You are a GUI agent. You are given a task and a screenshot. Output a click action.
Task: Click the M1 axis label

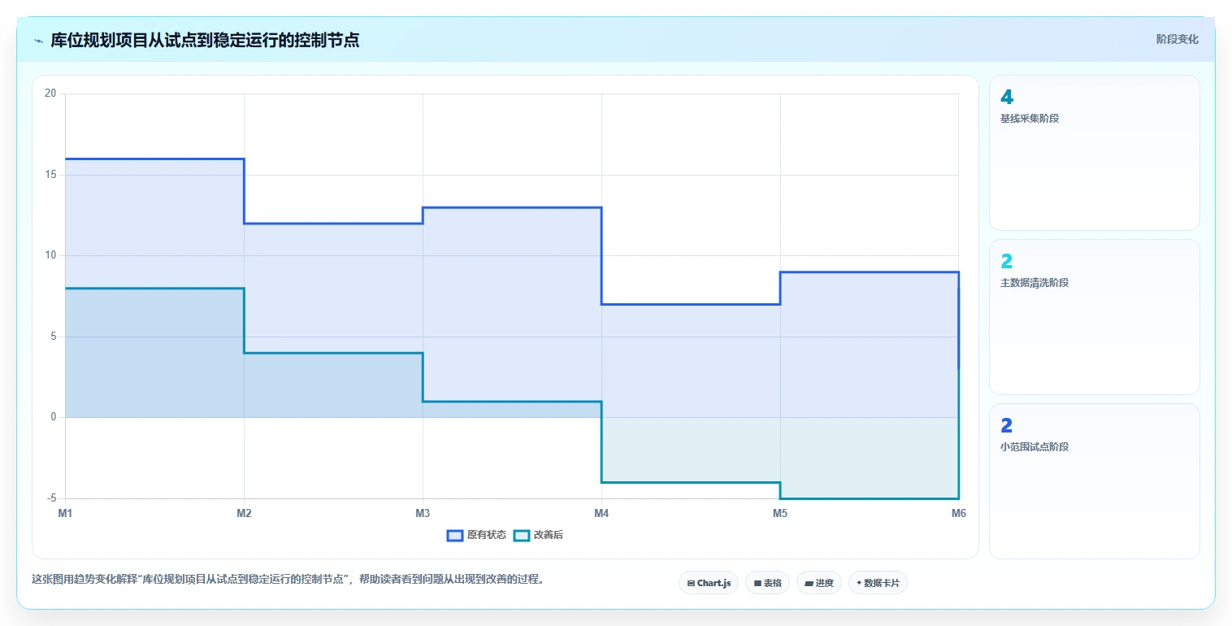[65, 513]
